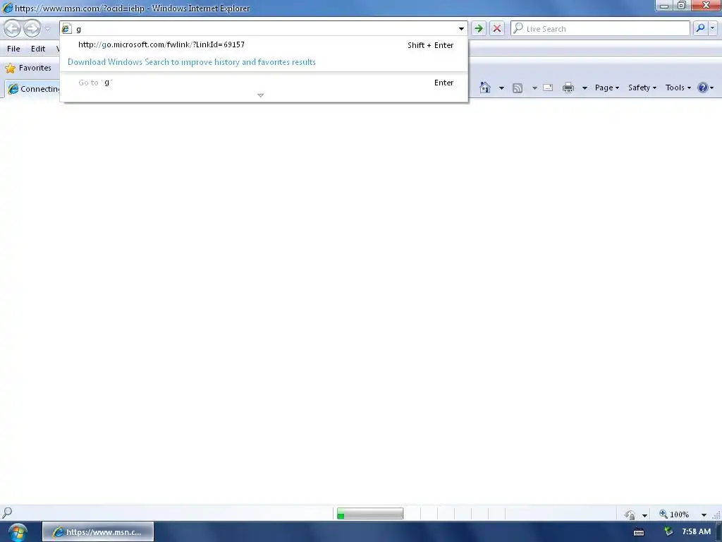
Task: Click the 7:58 AM clock
Action: 696,531
